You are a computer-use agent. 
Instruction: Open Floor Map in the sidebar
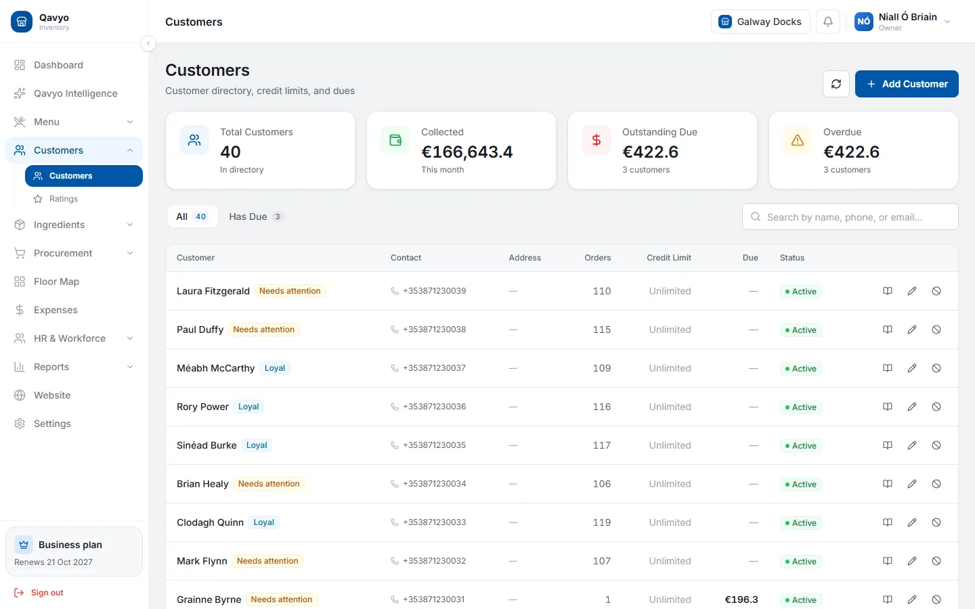[x=74, y=281]
